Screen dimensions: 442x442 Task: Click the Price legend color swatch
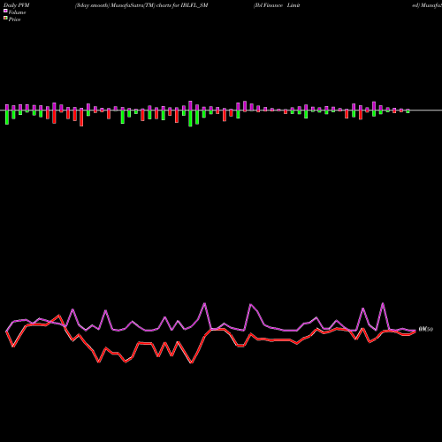5,19
